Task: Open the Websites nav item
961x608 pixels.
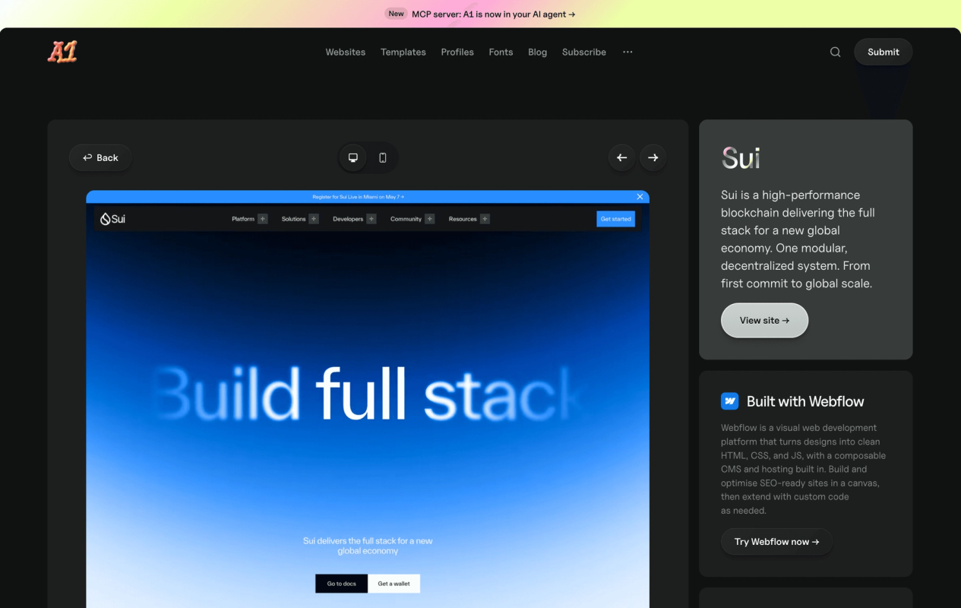Action: 346,52
